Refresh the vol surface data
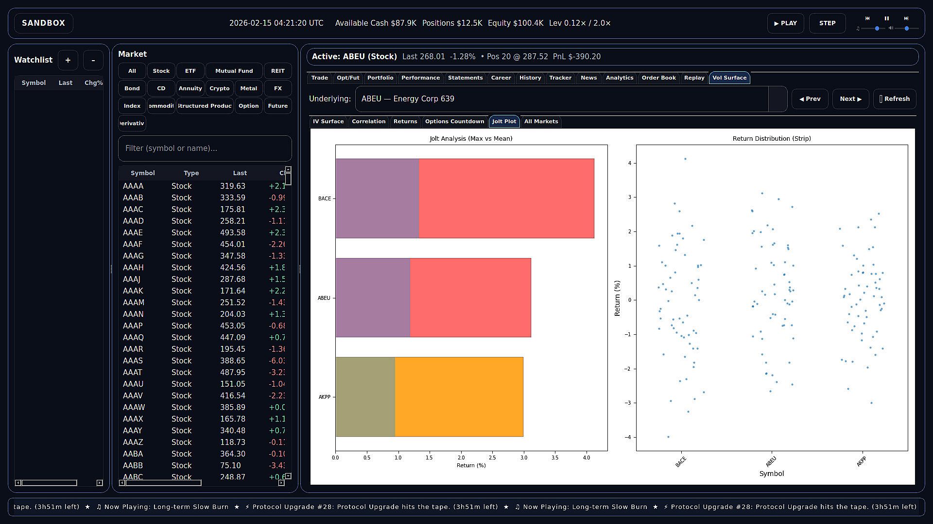Image resolution: width=933 pixels, height=524 pixels. [x=895, y=99]
